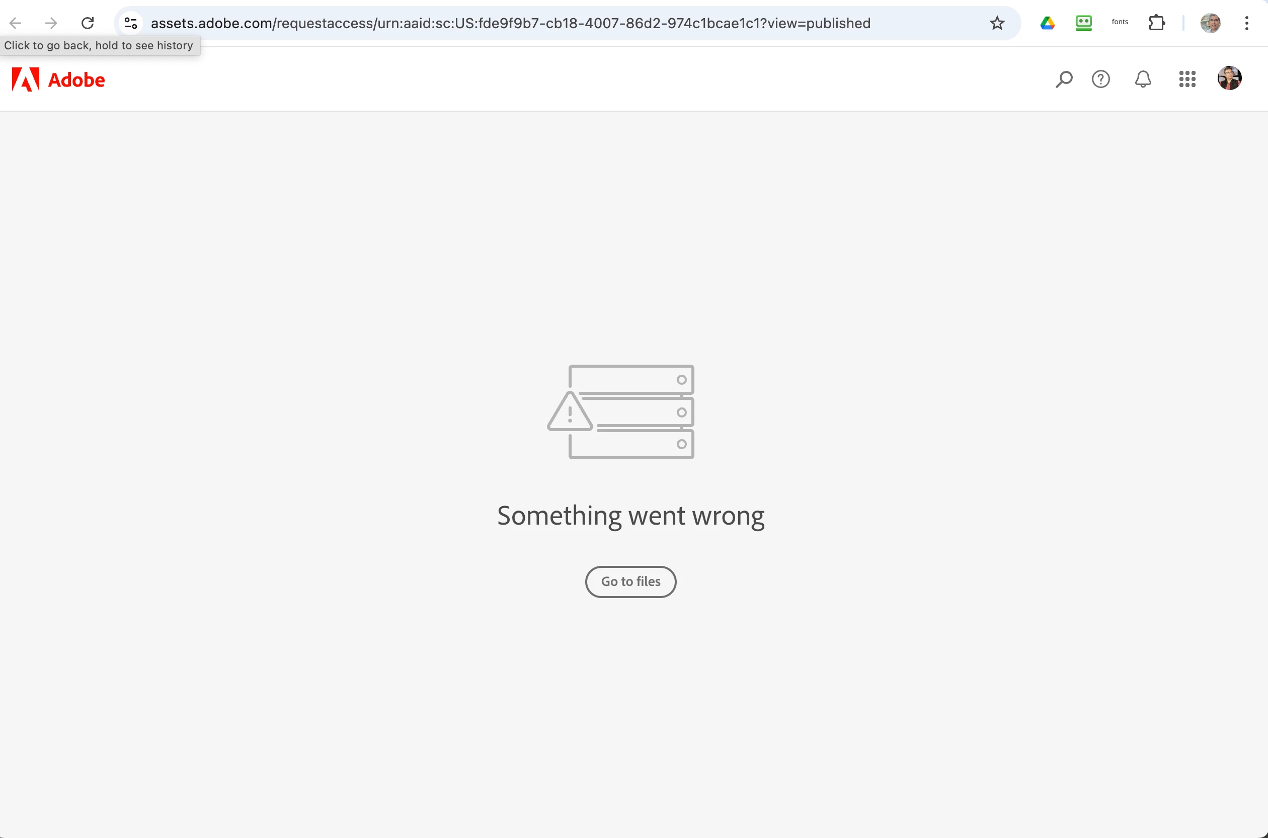
Task: Go back to the previous page
Action: [x=16, y=23]
